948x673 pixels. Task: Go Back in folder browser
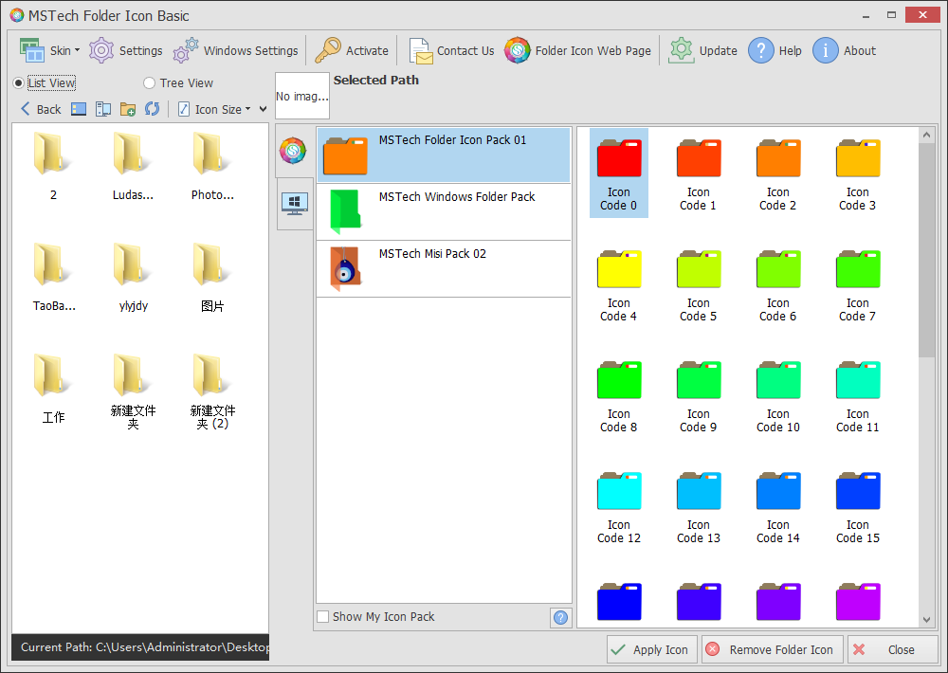point(41,109)
